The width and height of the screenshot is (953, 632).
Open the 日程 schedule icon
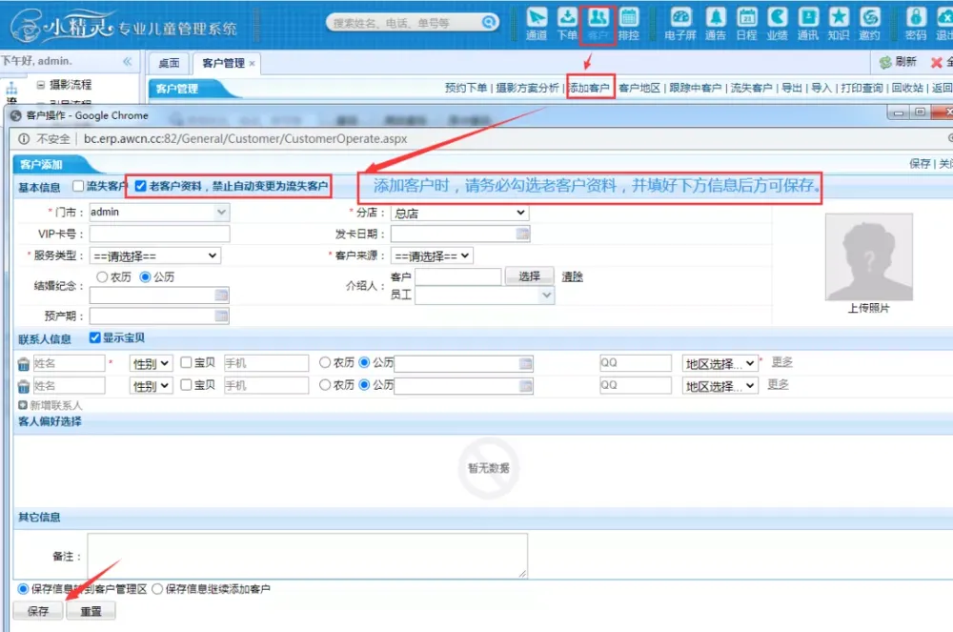[x=746, y=21]
